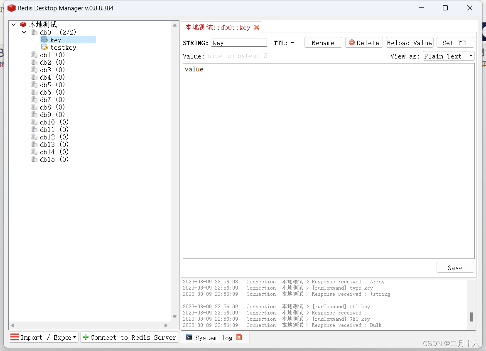Open the Import / Export dropdown menu
This screenshot has height=351, width=486.
pyautogui.click(x=43, y=337)
